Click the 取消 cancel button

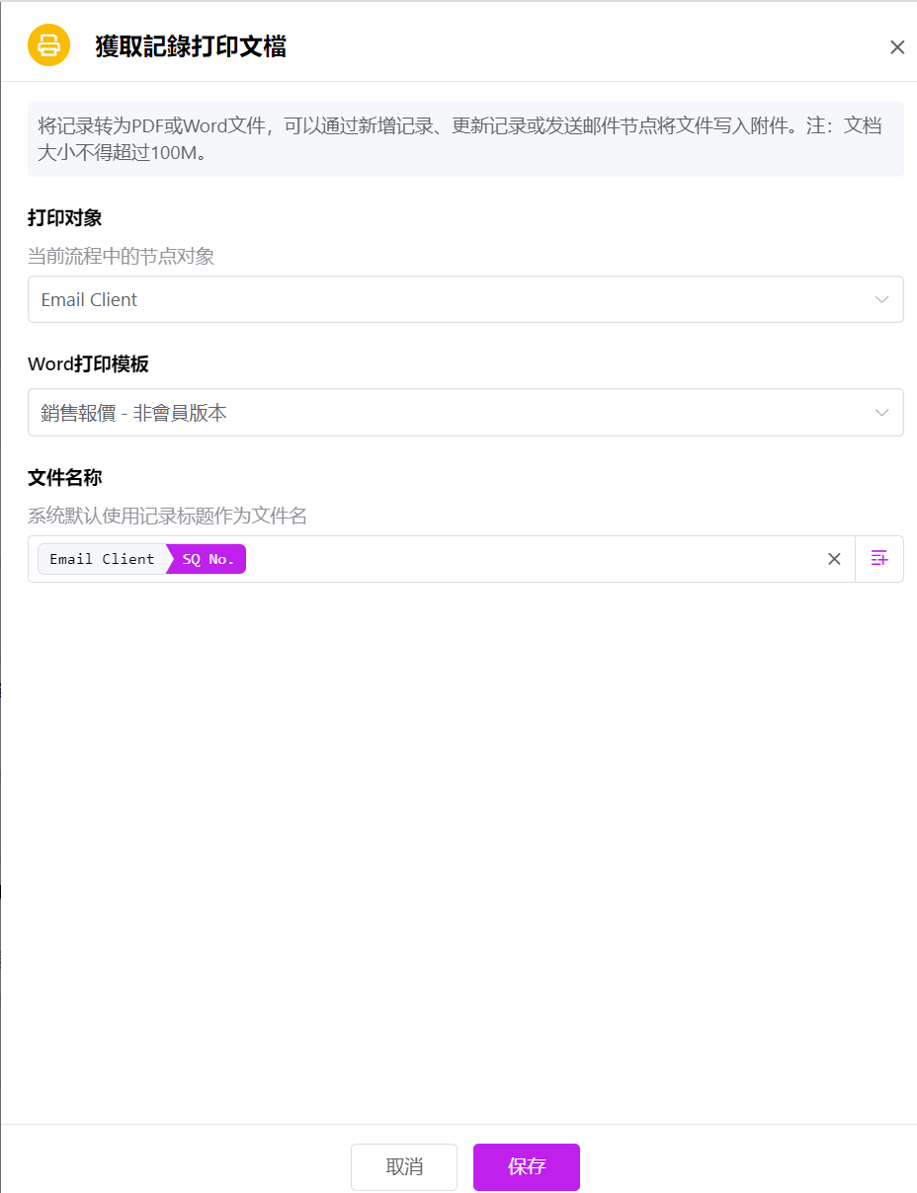(x=404, y=1167)
